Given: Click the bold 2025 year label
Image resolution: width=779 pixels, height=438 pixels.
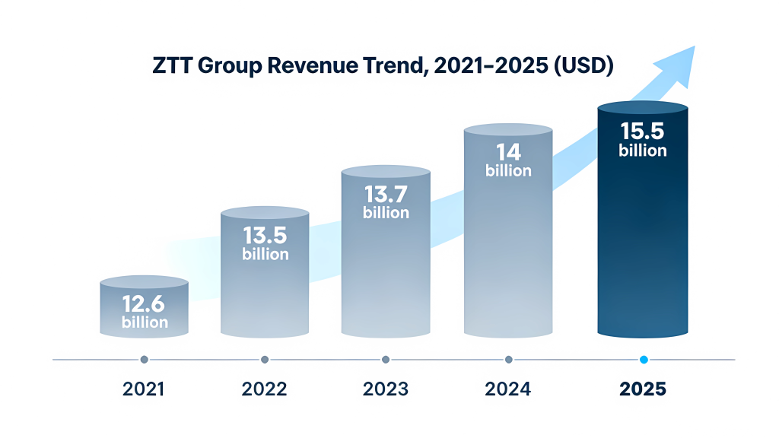Looking at the screenshot, I should point(643,389).
